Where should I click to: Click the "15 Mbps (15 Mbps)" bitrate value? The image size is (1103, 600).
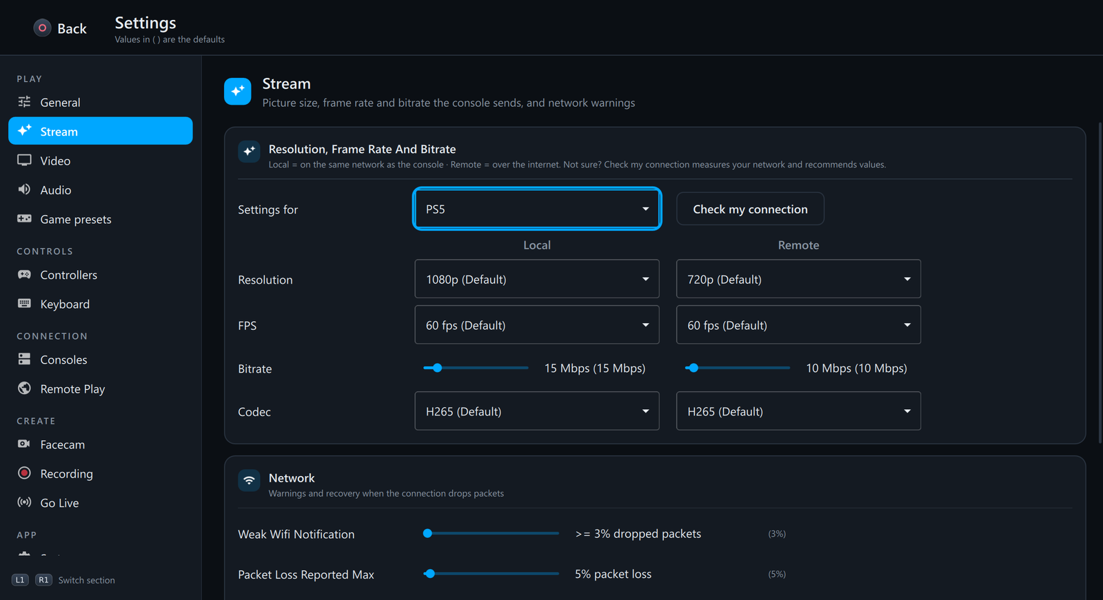pos(595,369)
